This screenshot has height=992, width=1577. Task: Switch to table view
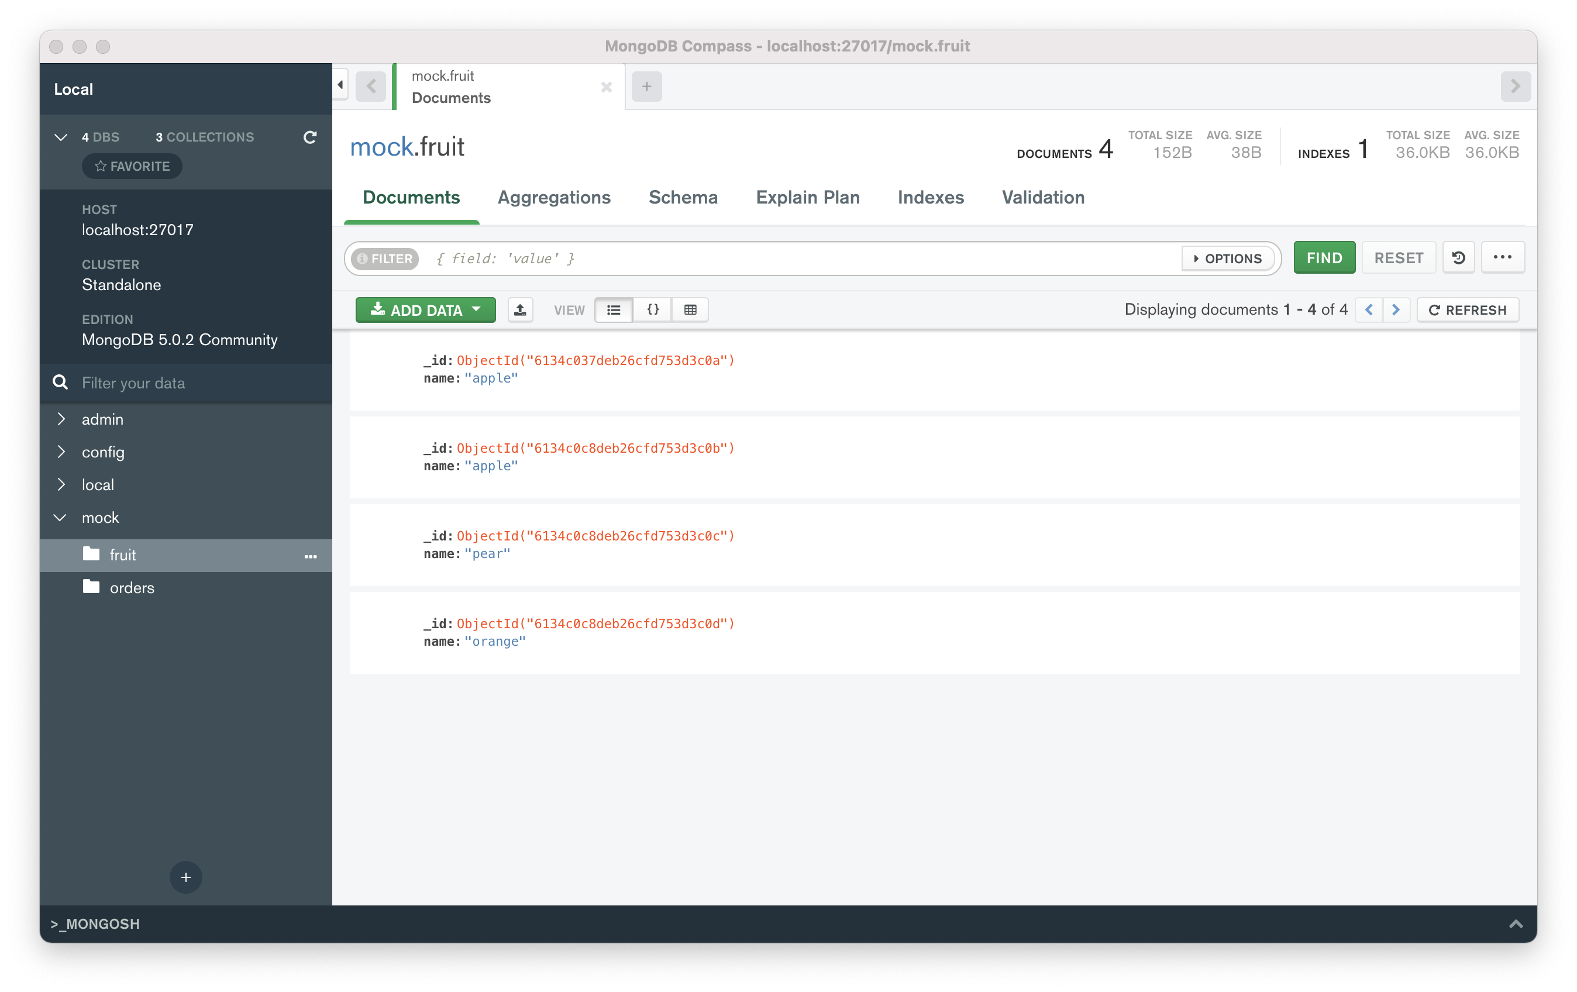(x=690, y=310)
